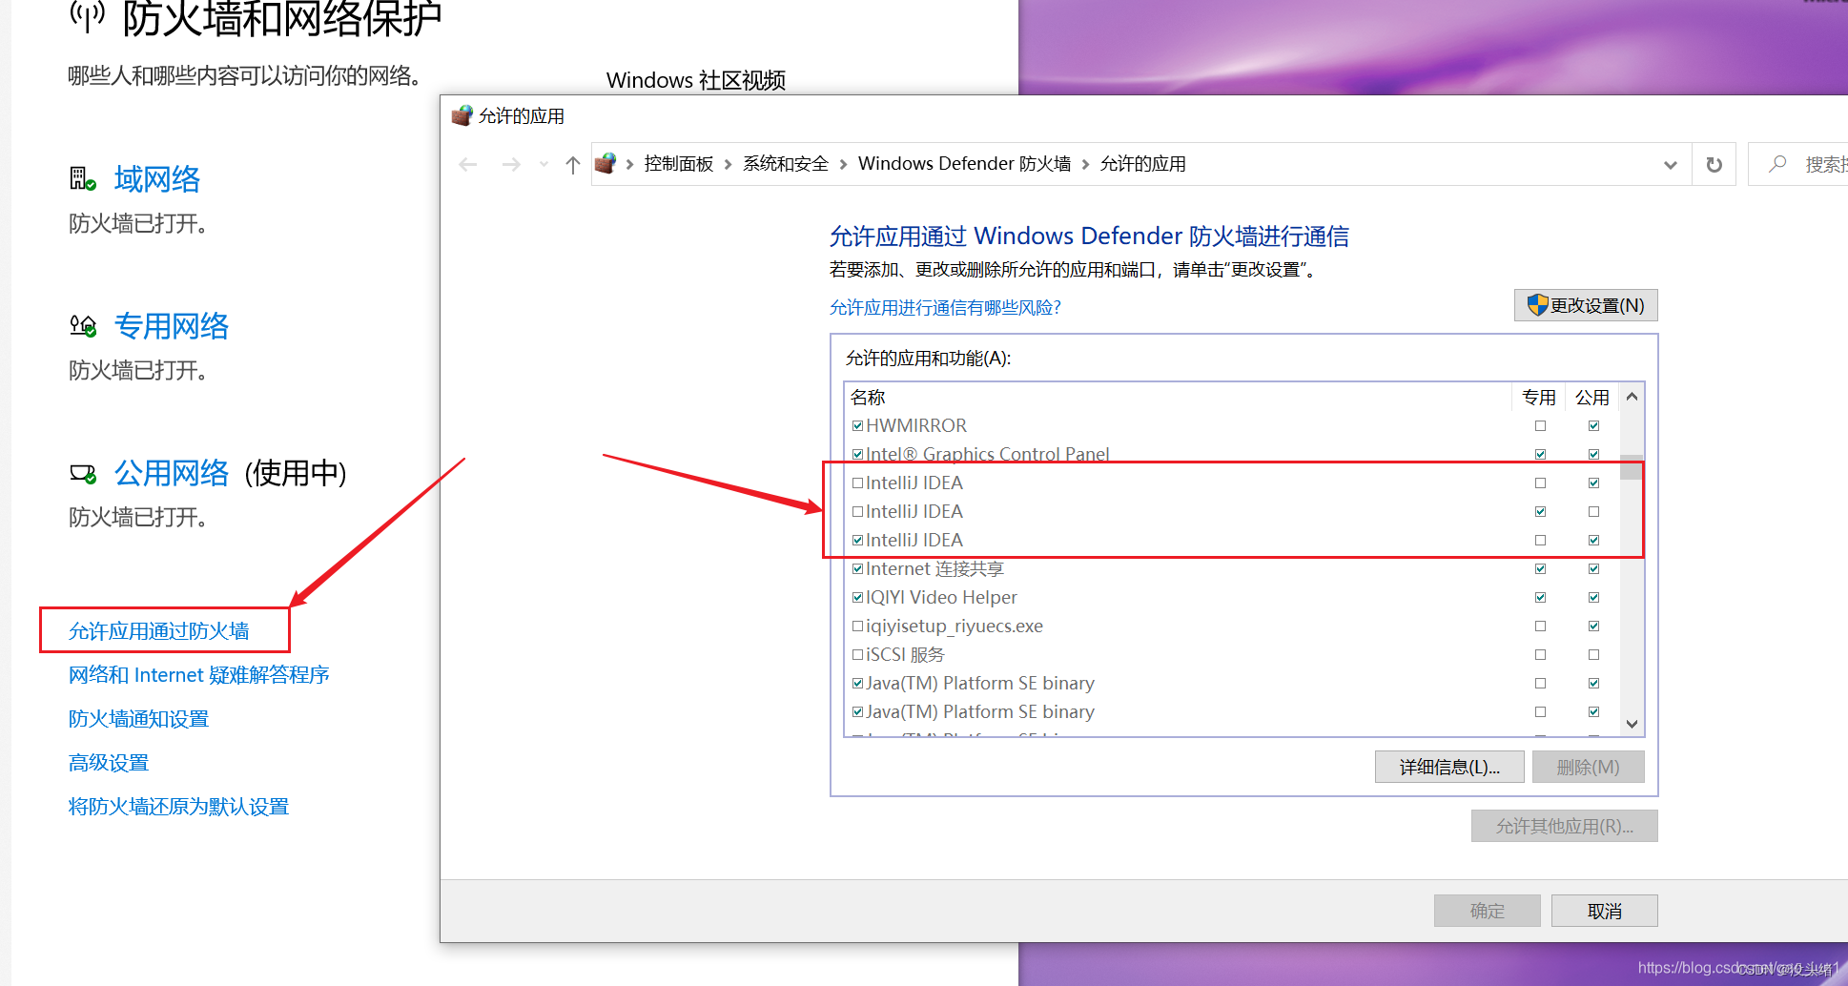The width and height of the screenshot is (1848, 986).
Task: Open 防火墙通知设置 link
Action: point(139,718)
